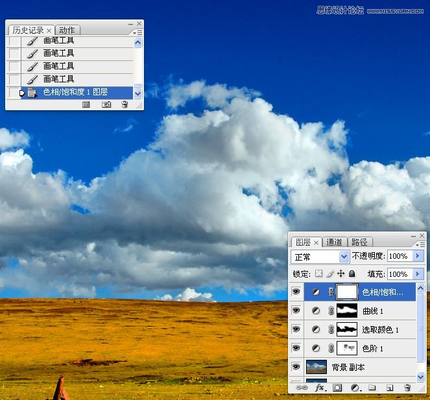
Task: Hide the 色阶 1 layer eye icon
Action: [x=296, y=348]
